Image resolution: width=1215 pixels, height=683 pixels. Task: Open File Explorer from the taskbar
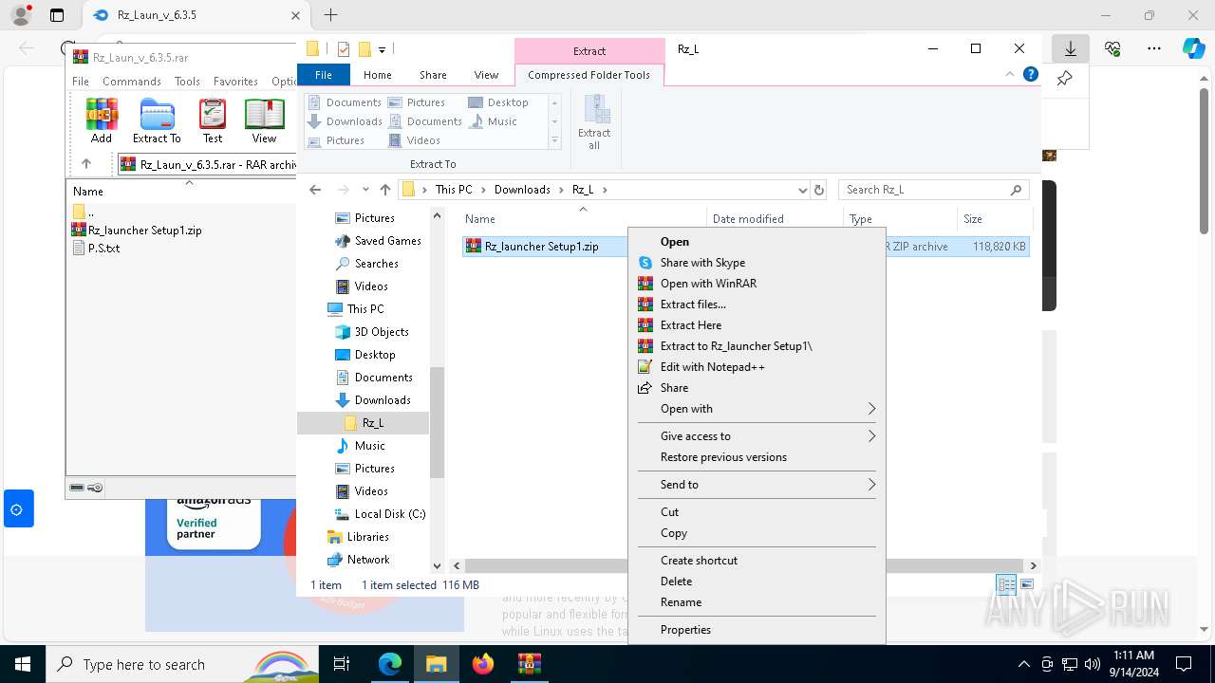pos(437,664)
